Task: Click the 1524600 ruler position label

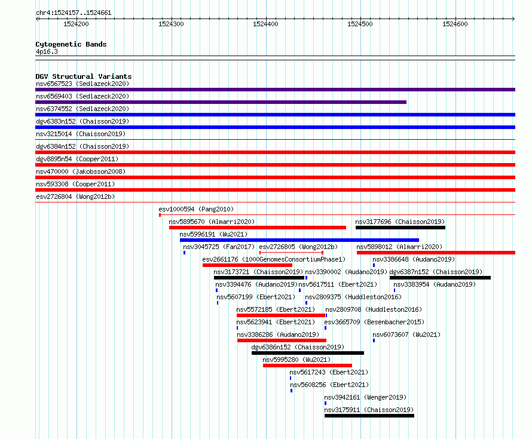Action: [455, 24]
